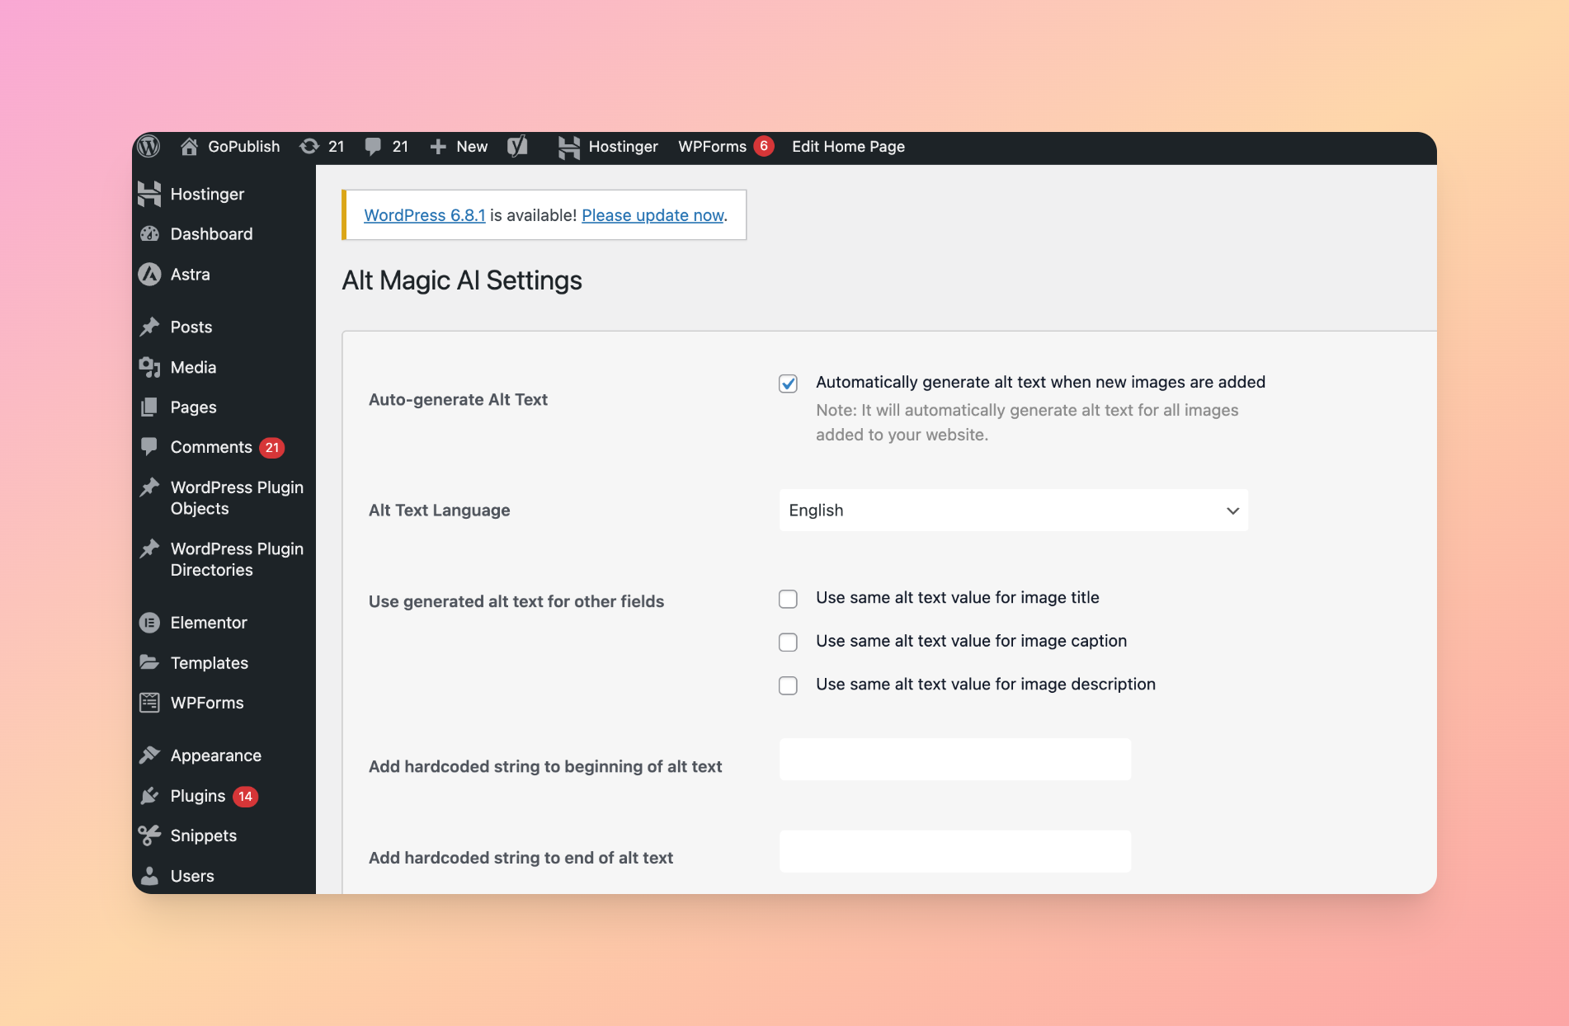Click Edit Home Page in admin bar
Viewport: 1569px width, 1026px height.
848,147
